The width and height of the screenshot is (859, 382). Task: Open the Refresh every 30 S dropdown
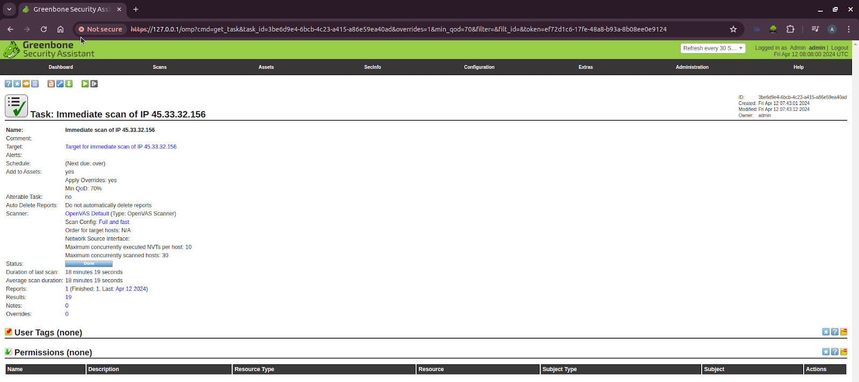713,48
